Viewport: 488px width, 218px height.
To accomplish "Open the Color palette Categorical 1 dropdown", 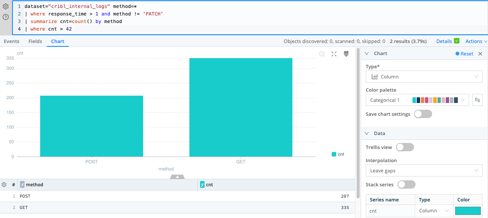I will pyautogui.click(x=417, y=100).
